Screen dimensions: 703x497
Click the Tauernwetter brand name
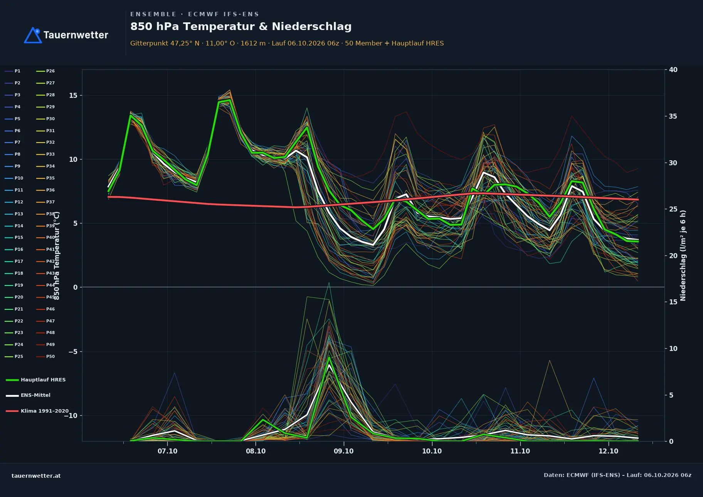76,35
